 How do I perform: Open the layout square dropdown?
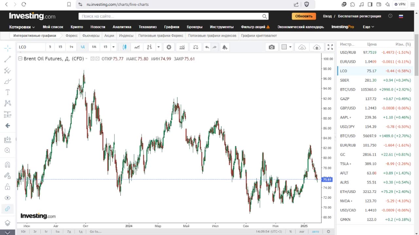click(x=287, y=47)
